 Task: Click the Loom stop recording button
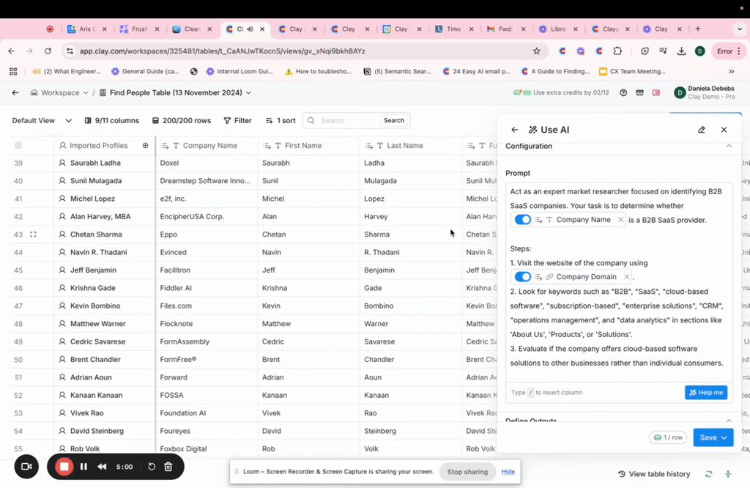(64, 467)
